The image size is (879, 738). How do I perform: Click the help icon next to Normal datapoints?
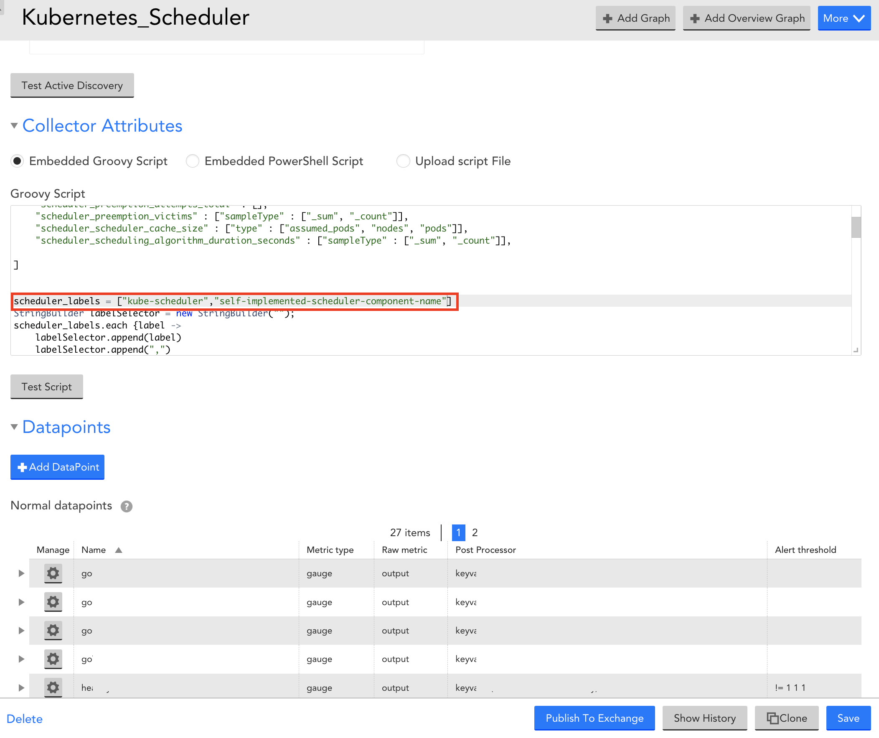pos(127,505)
